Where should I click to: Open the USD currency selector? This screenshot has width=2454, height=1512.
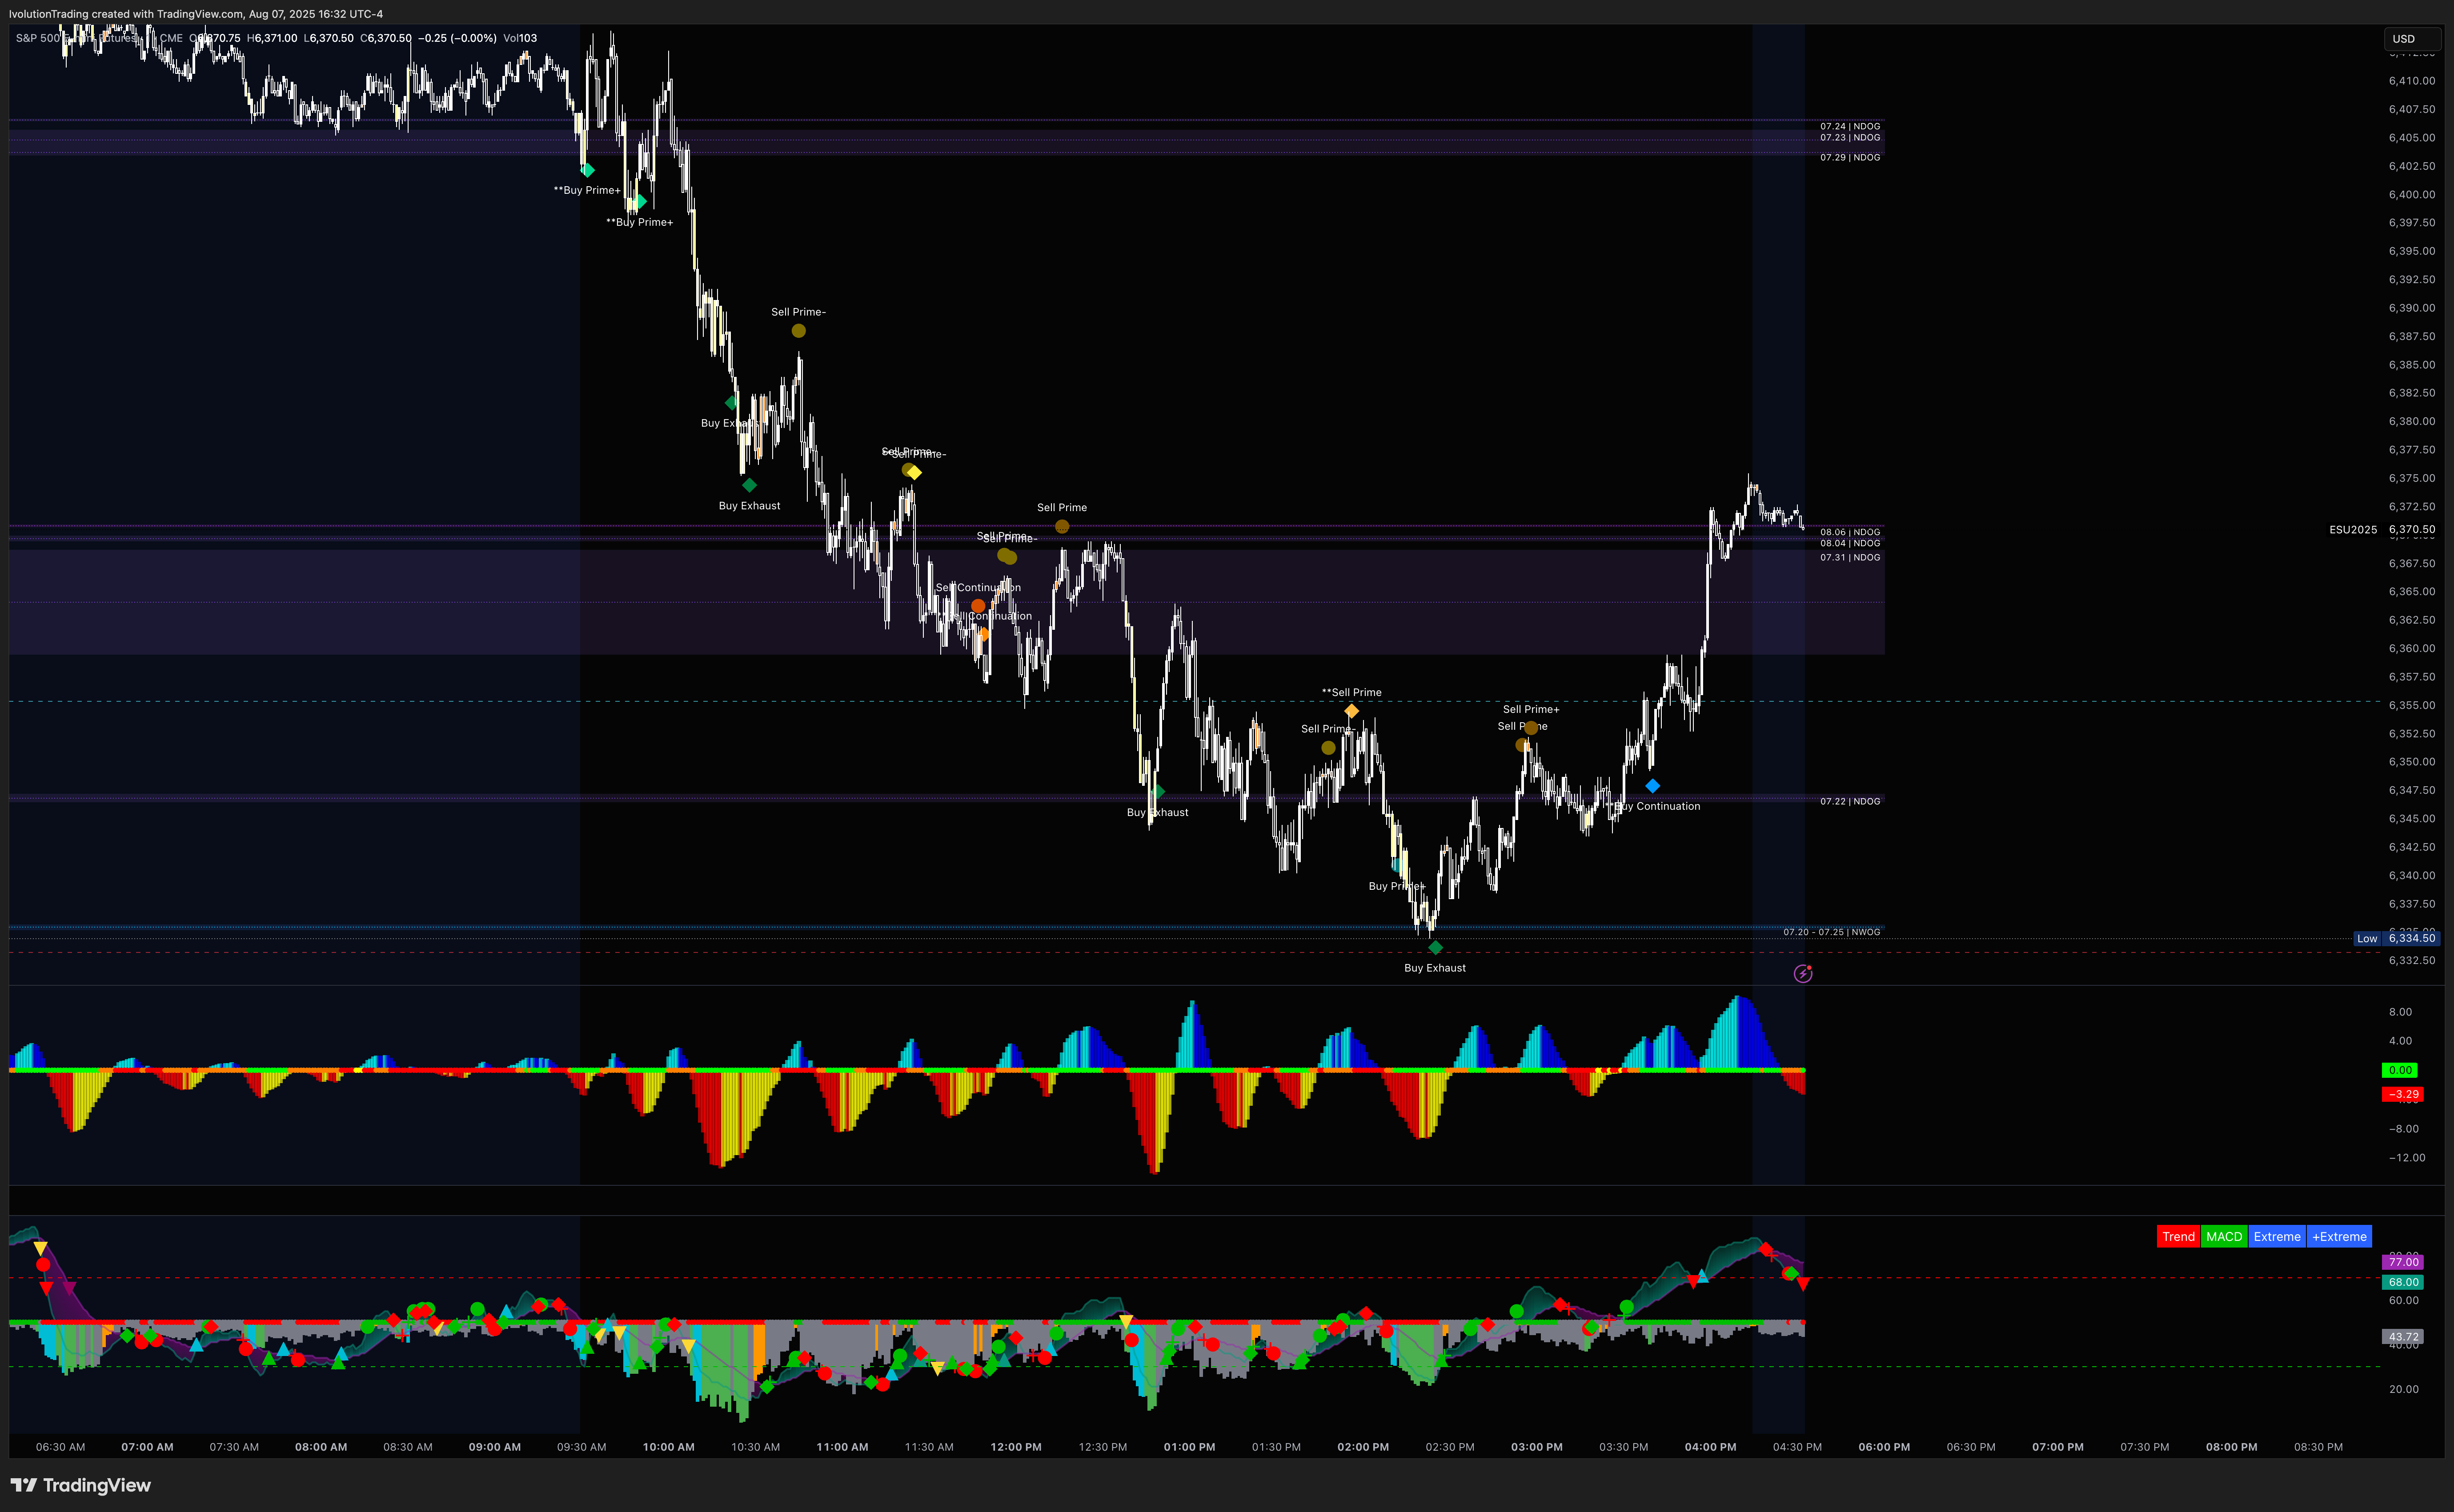pyautogui.click(x=2411, y=39)
